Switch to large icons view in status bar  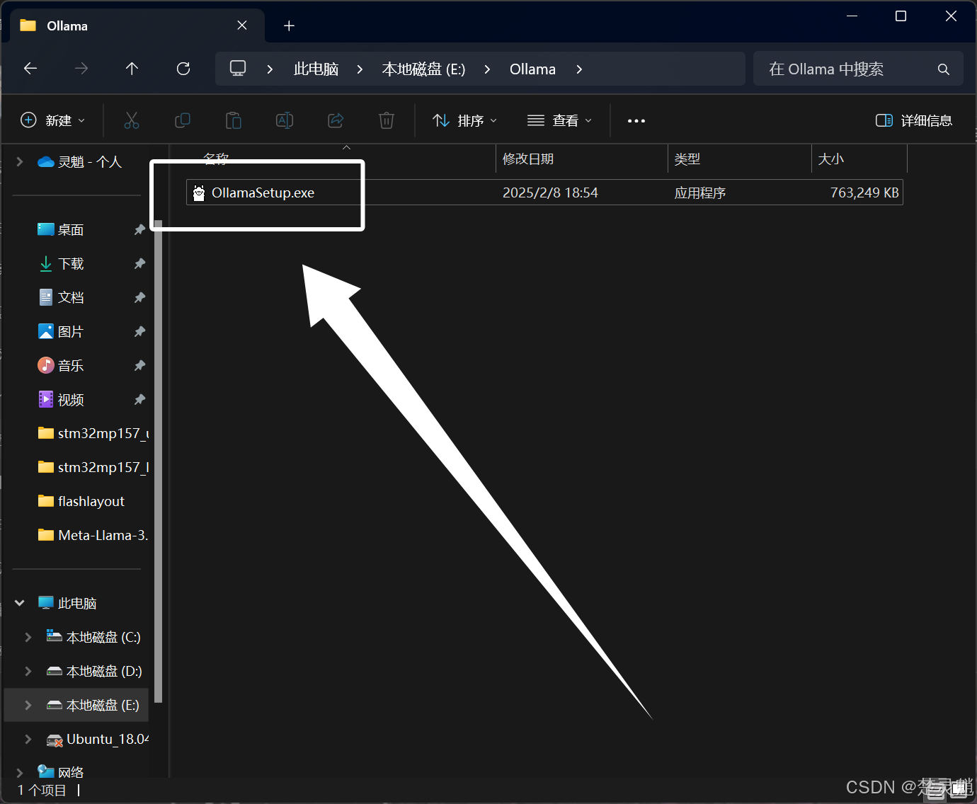pyautogui.click(x=959, y=789)
